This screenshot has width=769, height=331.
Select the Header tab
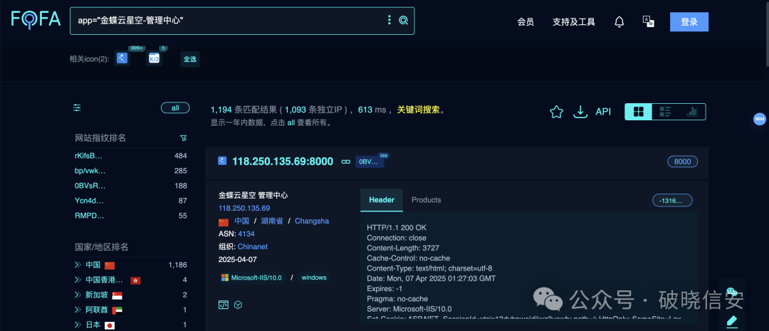tap(382, 200)
